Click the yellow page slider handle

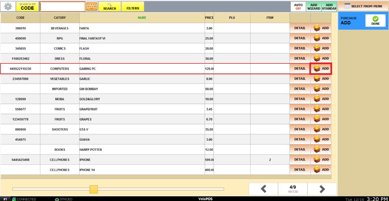tap(94, 189)
